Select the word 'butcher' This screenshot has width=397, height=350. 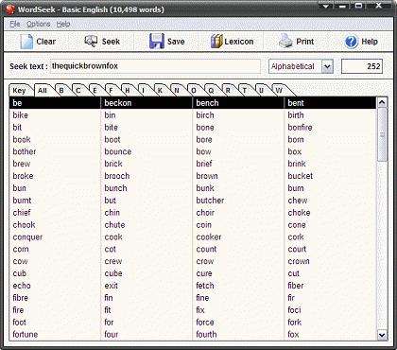click(210, 201)
